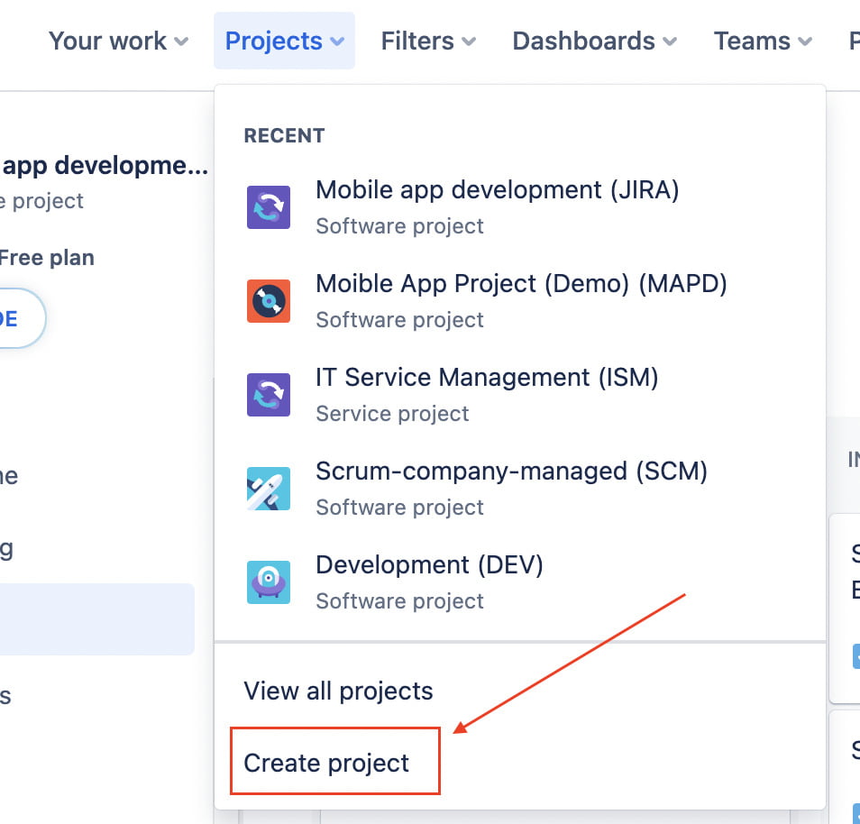This screenshot has height=824, width=860.
Task: Click 'Software project' subtitle under Mobile app development
Action: click(400, 226)
